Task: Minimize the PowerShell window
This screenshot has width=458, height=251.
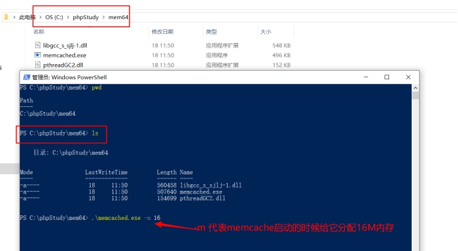Action: click(366, 77)
